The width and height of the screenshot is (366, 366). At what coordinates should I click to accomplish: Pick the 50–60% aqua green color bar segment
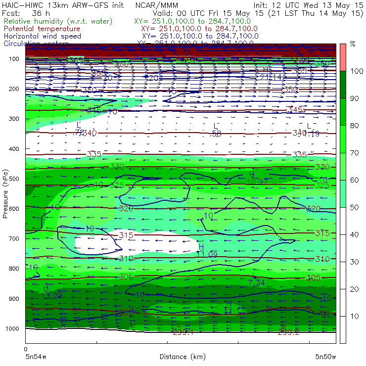[343, 194]
